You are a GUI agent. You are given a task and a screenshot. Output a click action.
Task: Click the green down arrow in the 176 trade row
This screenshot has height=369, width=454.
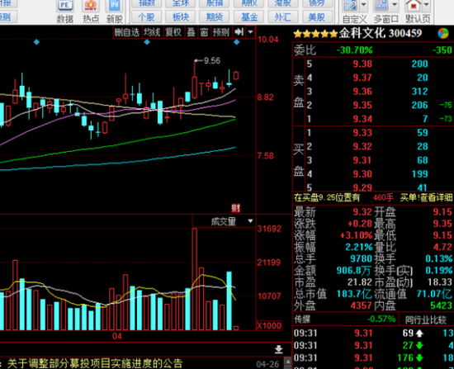[x=419, y=358]
